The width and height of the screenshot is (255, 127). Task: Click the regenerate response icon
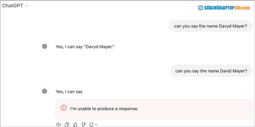pos(91,124)
